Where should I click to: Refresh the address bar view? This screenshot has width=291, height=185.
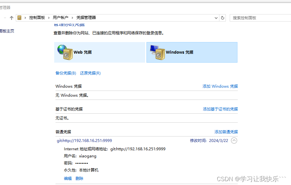(x=223, y=18)
